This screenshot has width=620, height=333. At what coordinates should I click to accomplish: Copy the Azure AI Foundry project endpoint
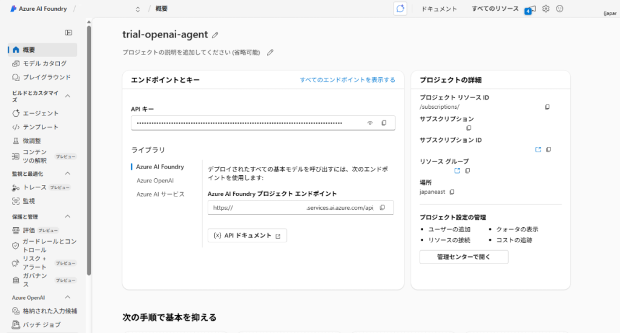pos(382,208)
